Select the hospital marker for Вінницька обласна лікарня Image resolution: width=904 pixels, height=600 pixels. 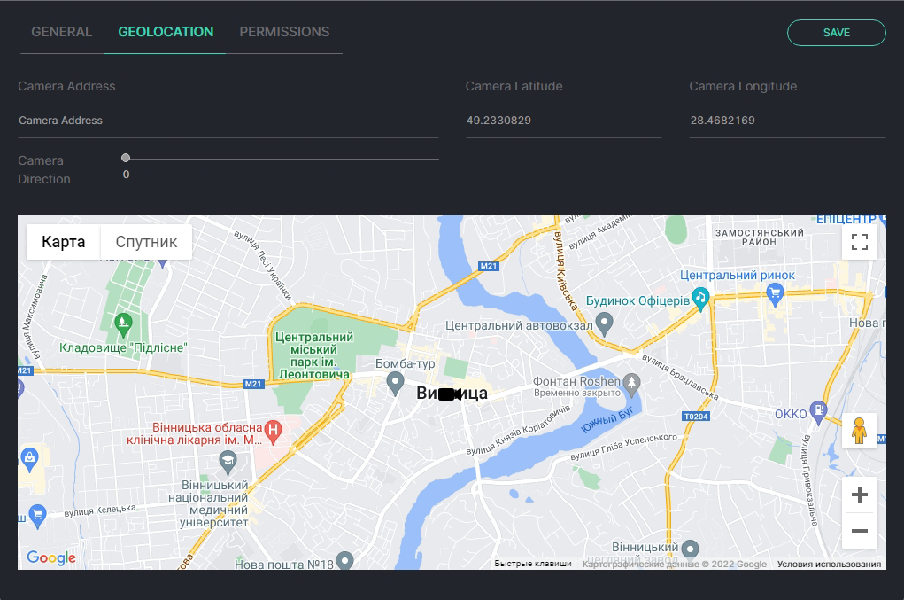tap(273, 432)
